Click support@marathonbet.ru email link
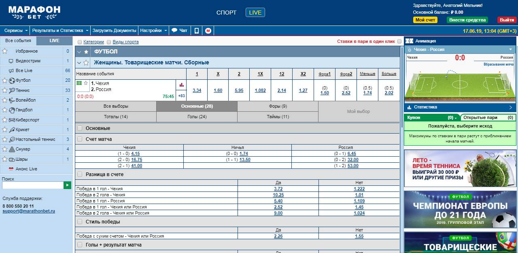The width and height of the screenshot is (518, 253). pyautogui.click(x=29, y=211)
